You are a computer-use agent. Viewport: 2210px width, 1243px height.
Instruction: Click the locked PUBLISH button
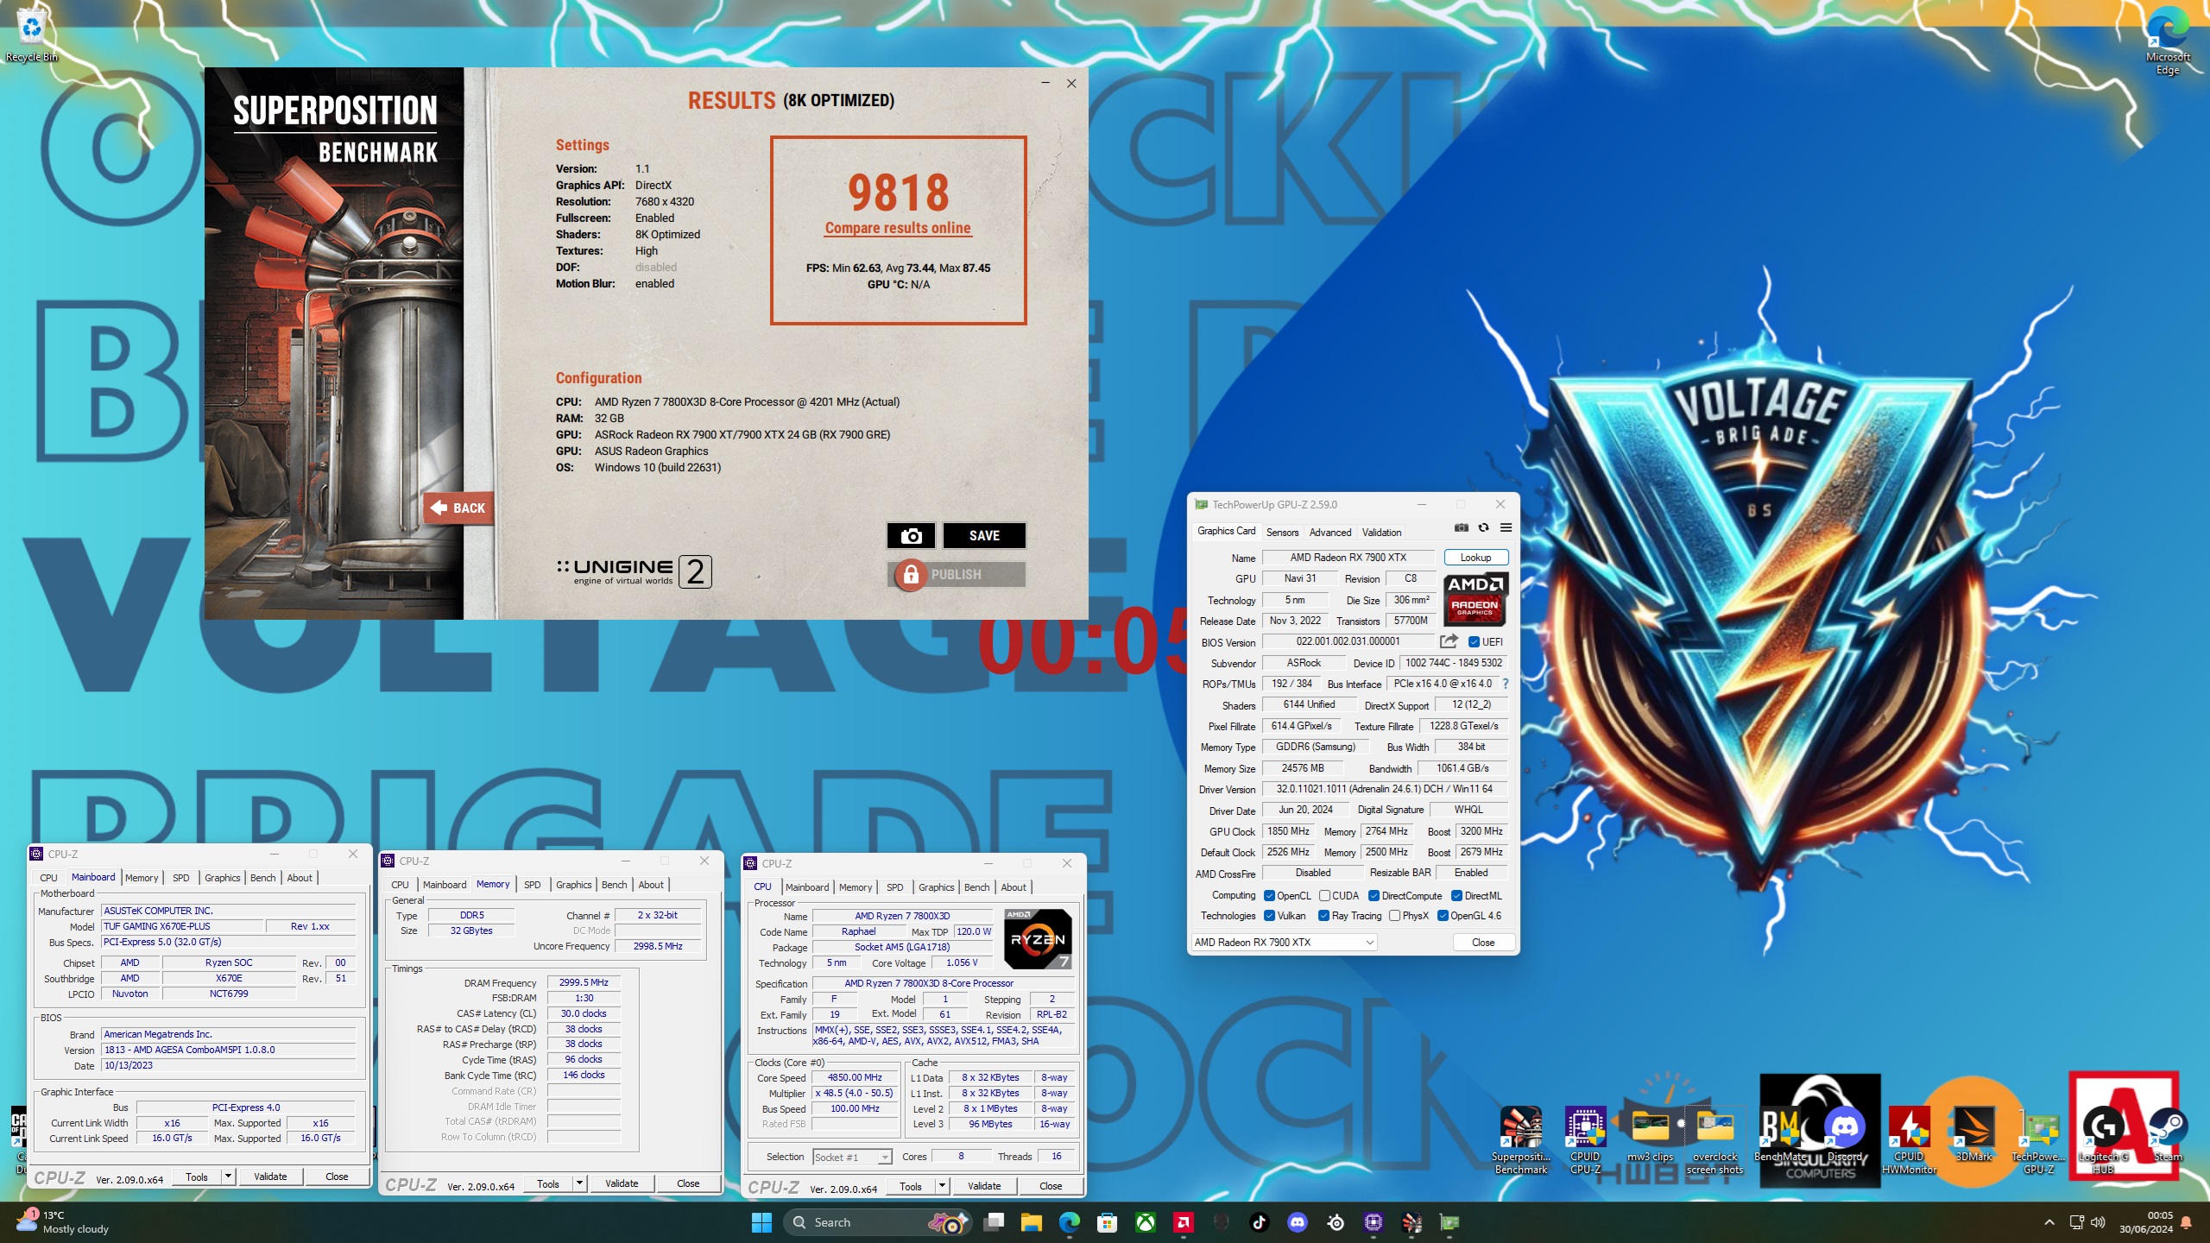957,575
